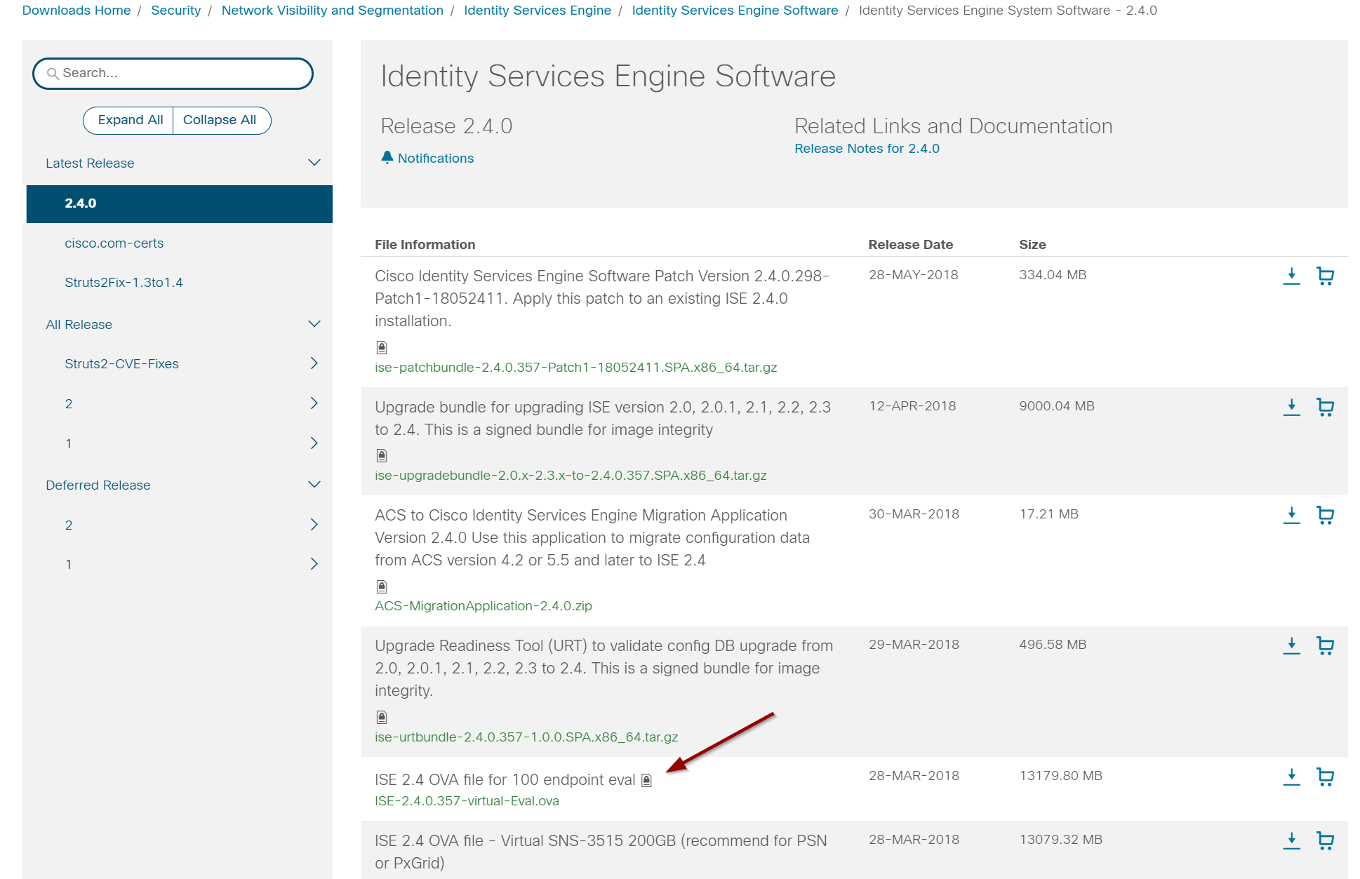Download the SNS-3515 200GB OVA file
Image resolution: width=1360 pixels, height=879 pixels.
click(1291, 841)
